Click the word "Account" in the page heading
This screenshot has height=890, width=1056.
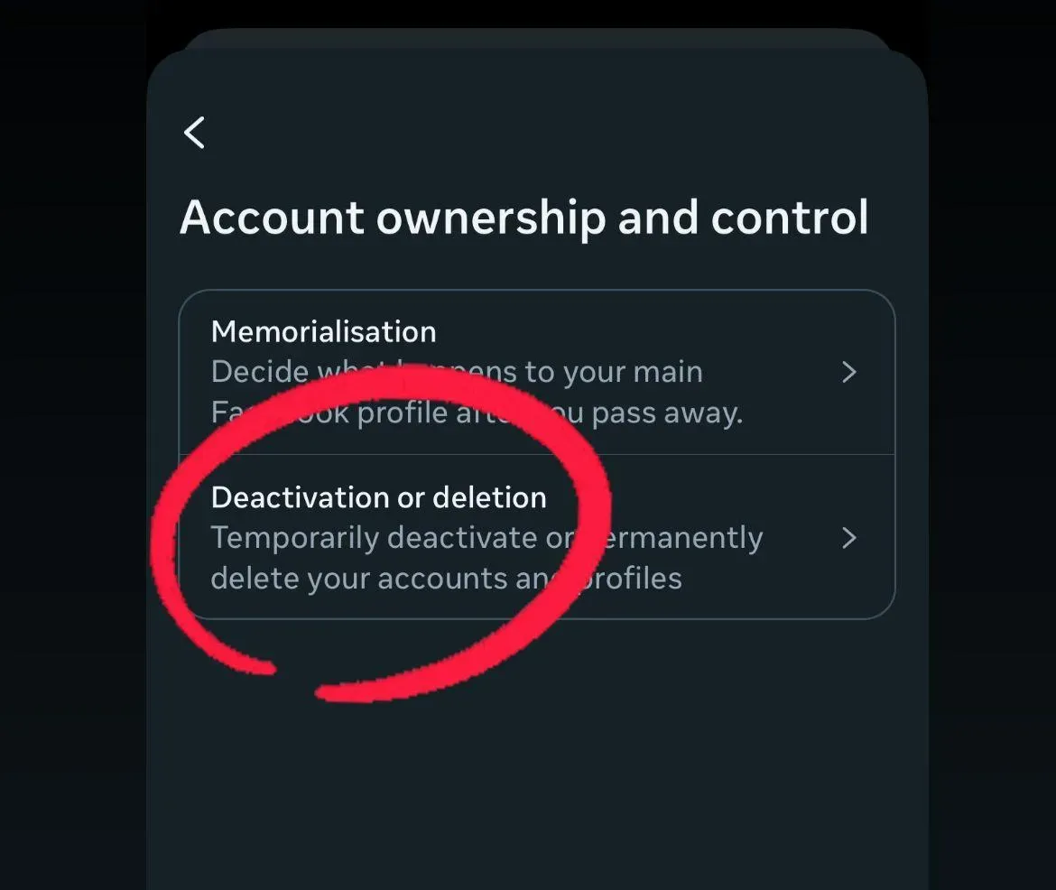pos(271,218)
